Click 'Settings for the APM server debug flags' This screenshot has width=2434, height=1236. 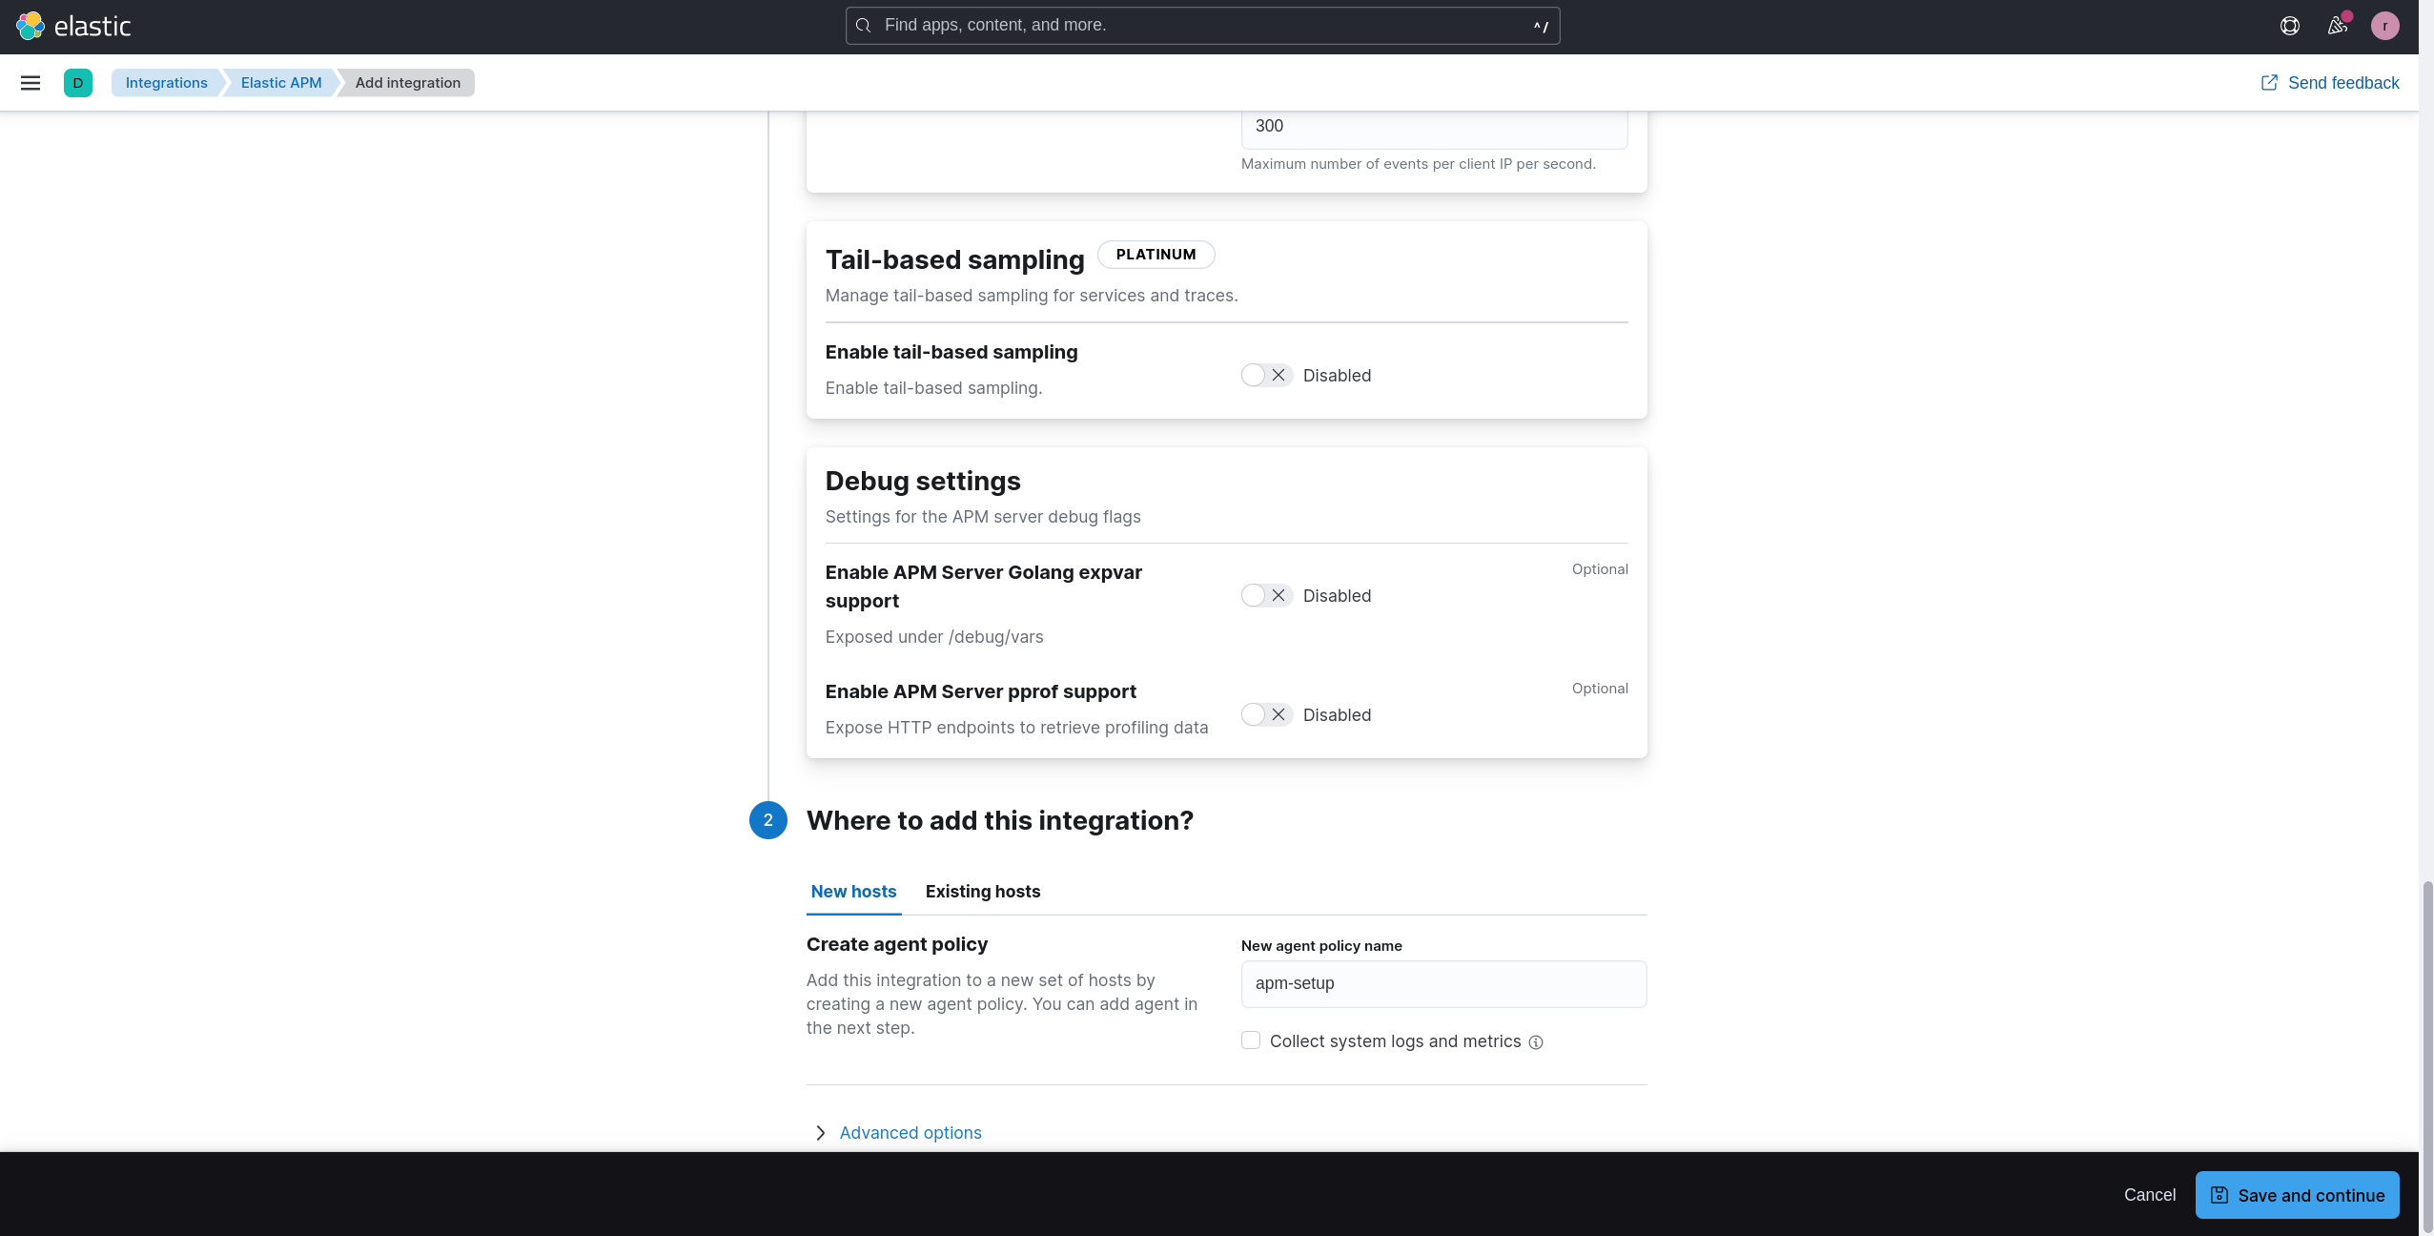(983, 517)
